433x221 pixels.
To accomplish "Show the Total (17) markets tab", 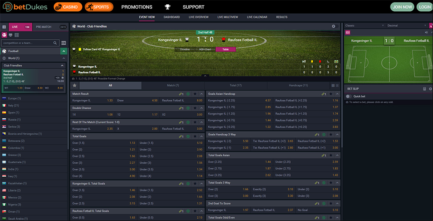I will [x=236, y=85].
